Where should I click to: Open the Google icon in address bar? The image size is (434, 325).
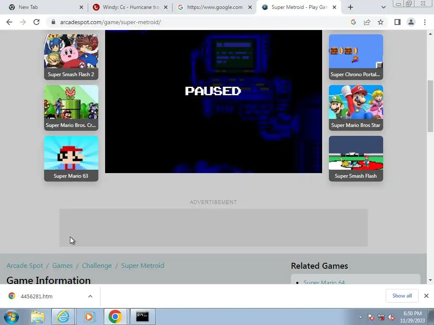point(353,22)
